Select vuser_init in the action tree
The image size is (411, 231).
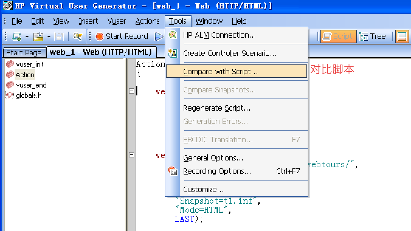[30, 64]
